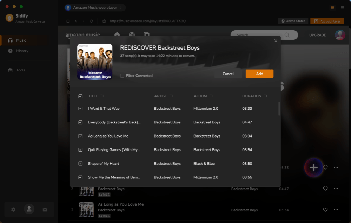351x223 pixels.
Task: Open Amazon Music home icon
Action: pos(117,34)
